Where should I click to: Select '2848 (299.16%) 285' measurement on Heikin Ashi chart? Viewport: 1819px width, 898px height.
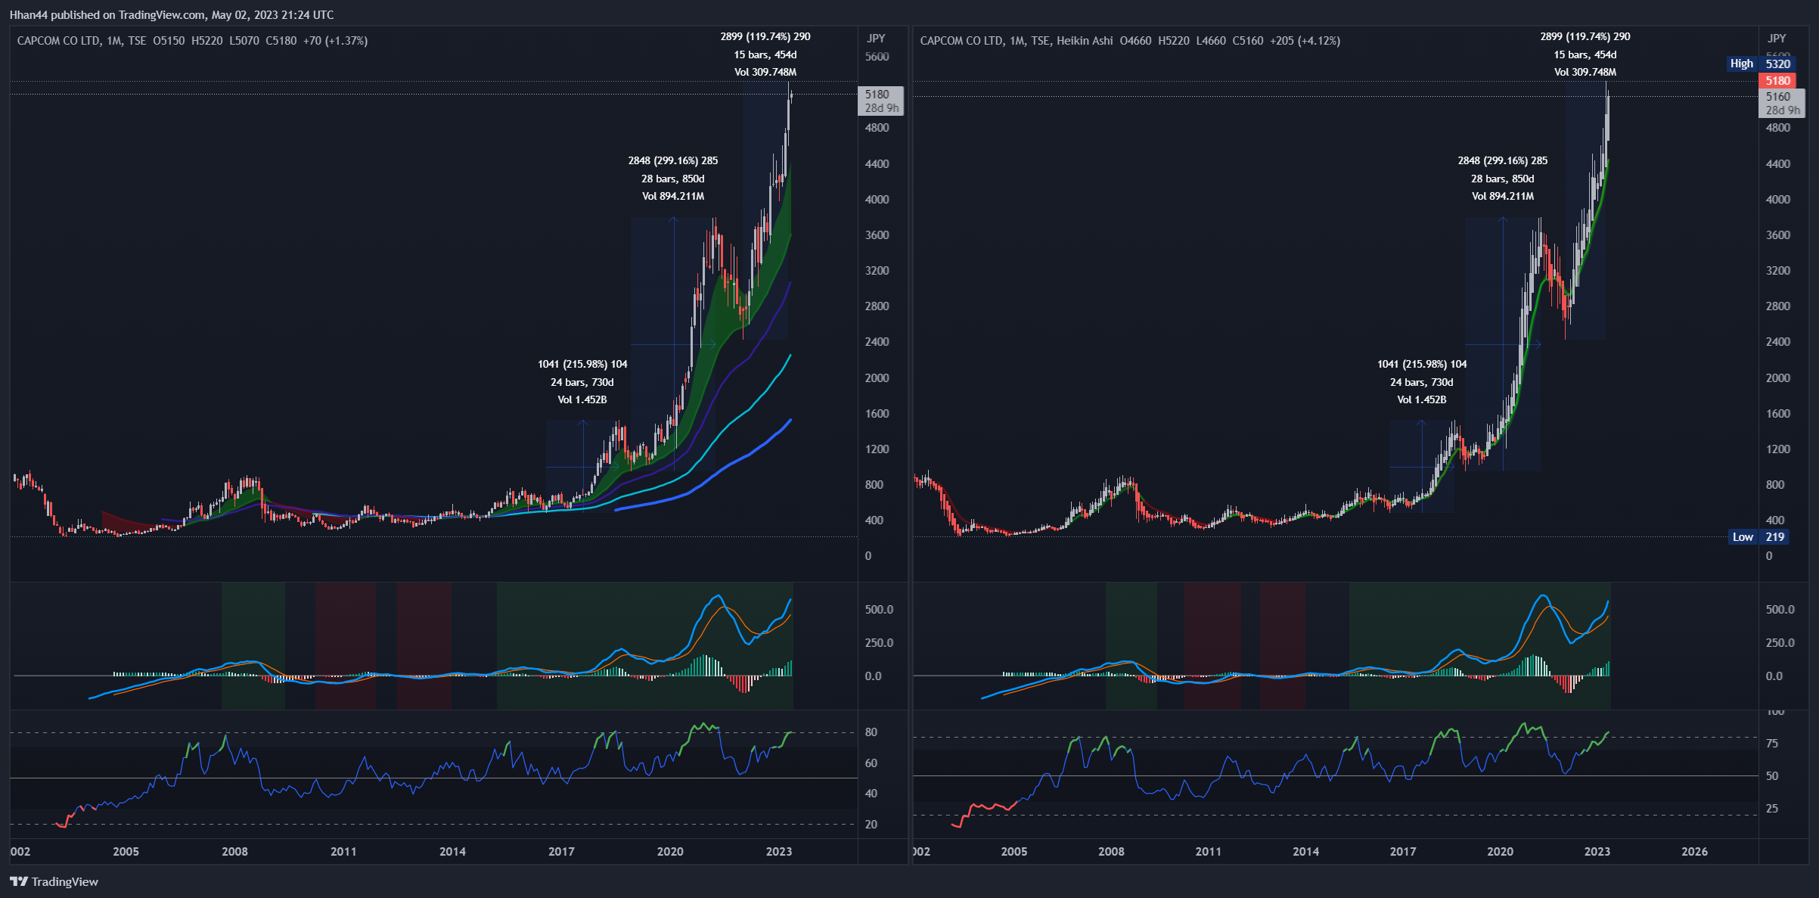[x=1503, y=160]
